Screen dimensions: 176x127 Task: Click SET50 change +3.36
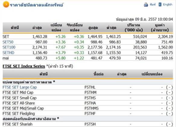(60, 42)
